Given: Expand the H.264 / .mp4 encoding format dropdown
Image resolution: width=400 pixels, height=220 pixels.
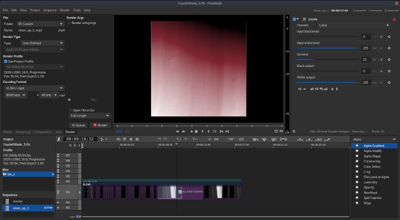Looking at the screenshot, I should pyautogui.click(x=33, y=87).
